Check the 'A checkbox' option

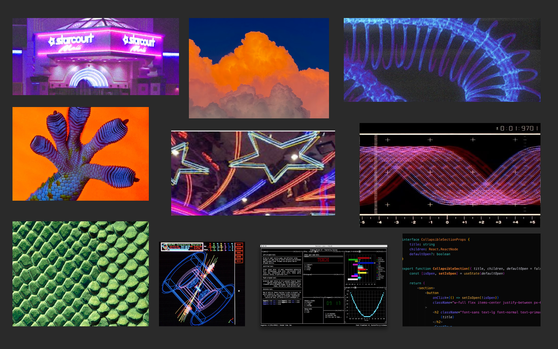[x=326, y=314]
